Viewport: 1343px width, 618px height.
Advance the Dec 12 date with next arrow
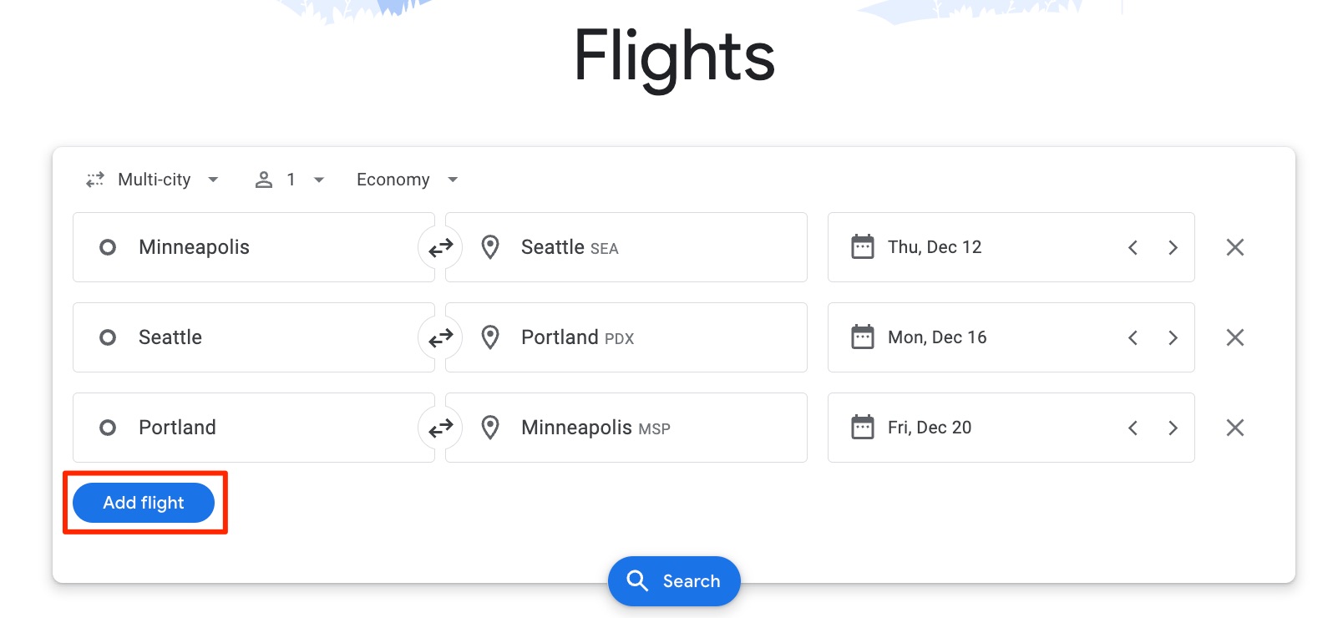point(1173,247)
